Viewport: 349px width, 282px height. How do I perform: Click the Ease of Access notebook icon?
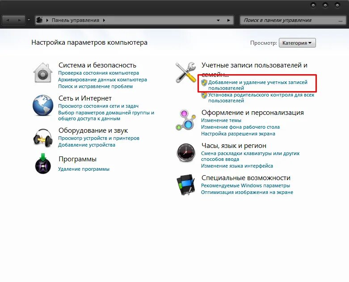[x=185, y=185]
